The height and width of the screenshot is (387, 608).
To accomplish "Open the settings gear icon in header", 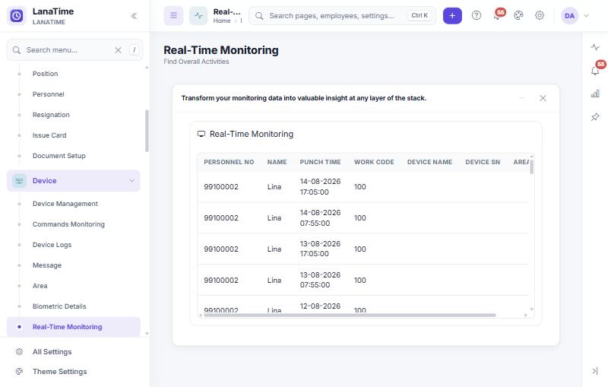I will (540, 15).
